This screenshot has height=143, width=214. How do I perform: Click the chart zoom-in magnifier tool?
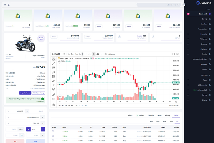pyautogui.click(x=53, y=99)
